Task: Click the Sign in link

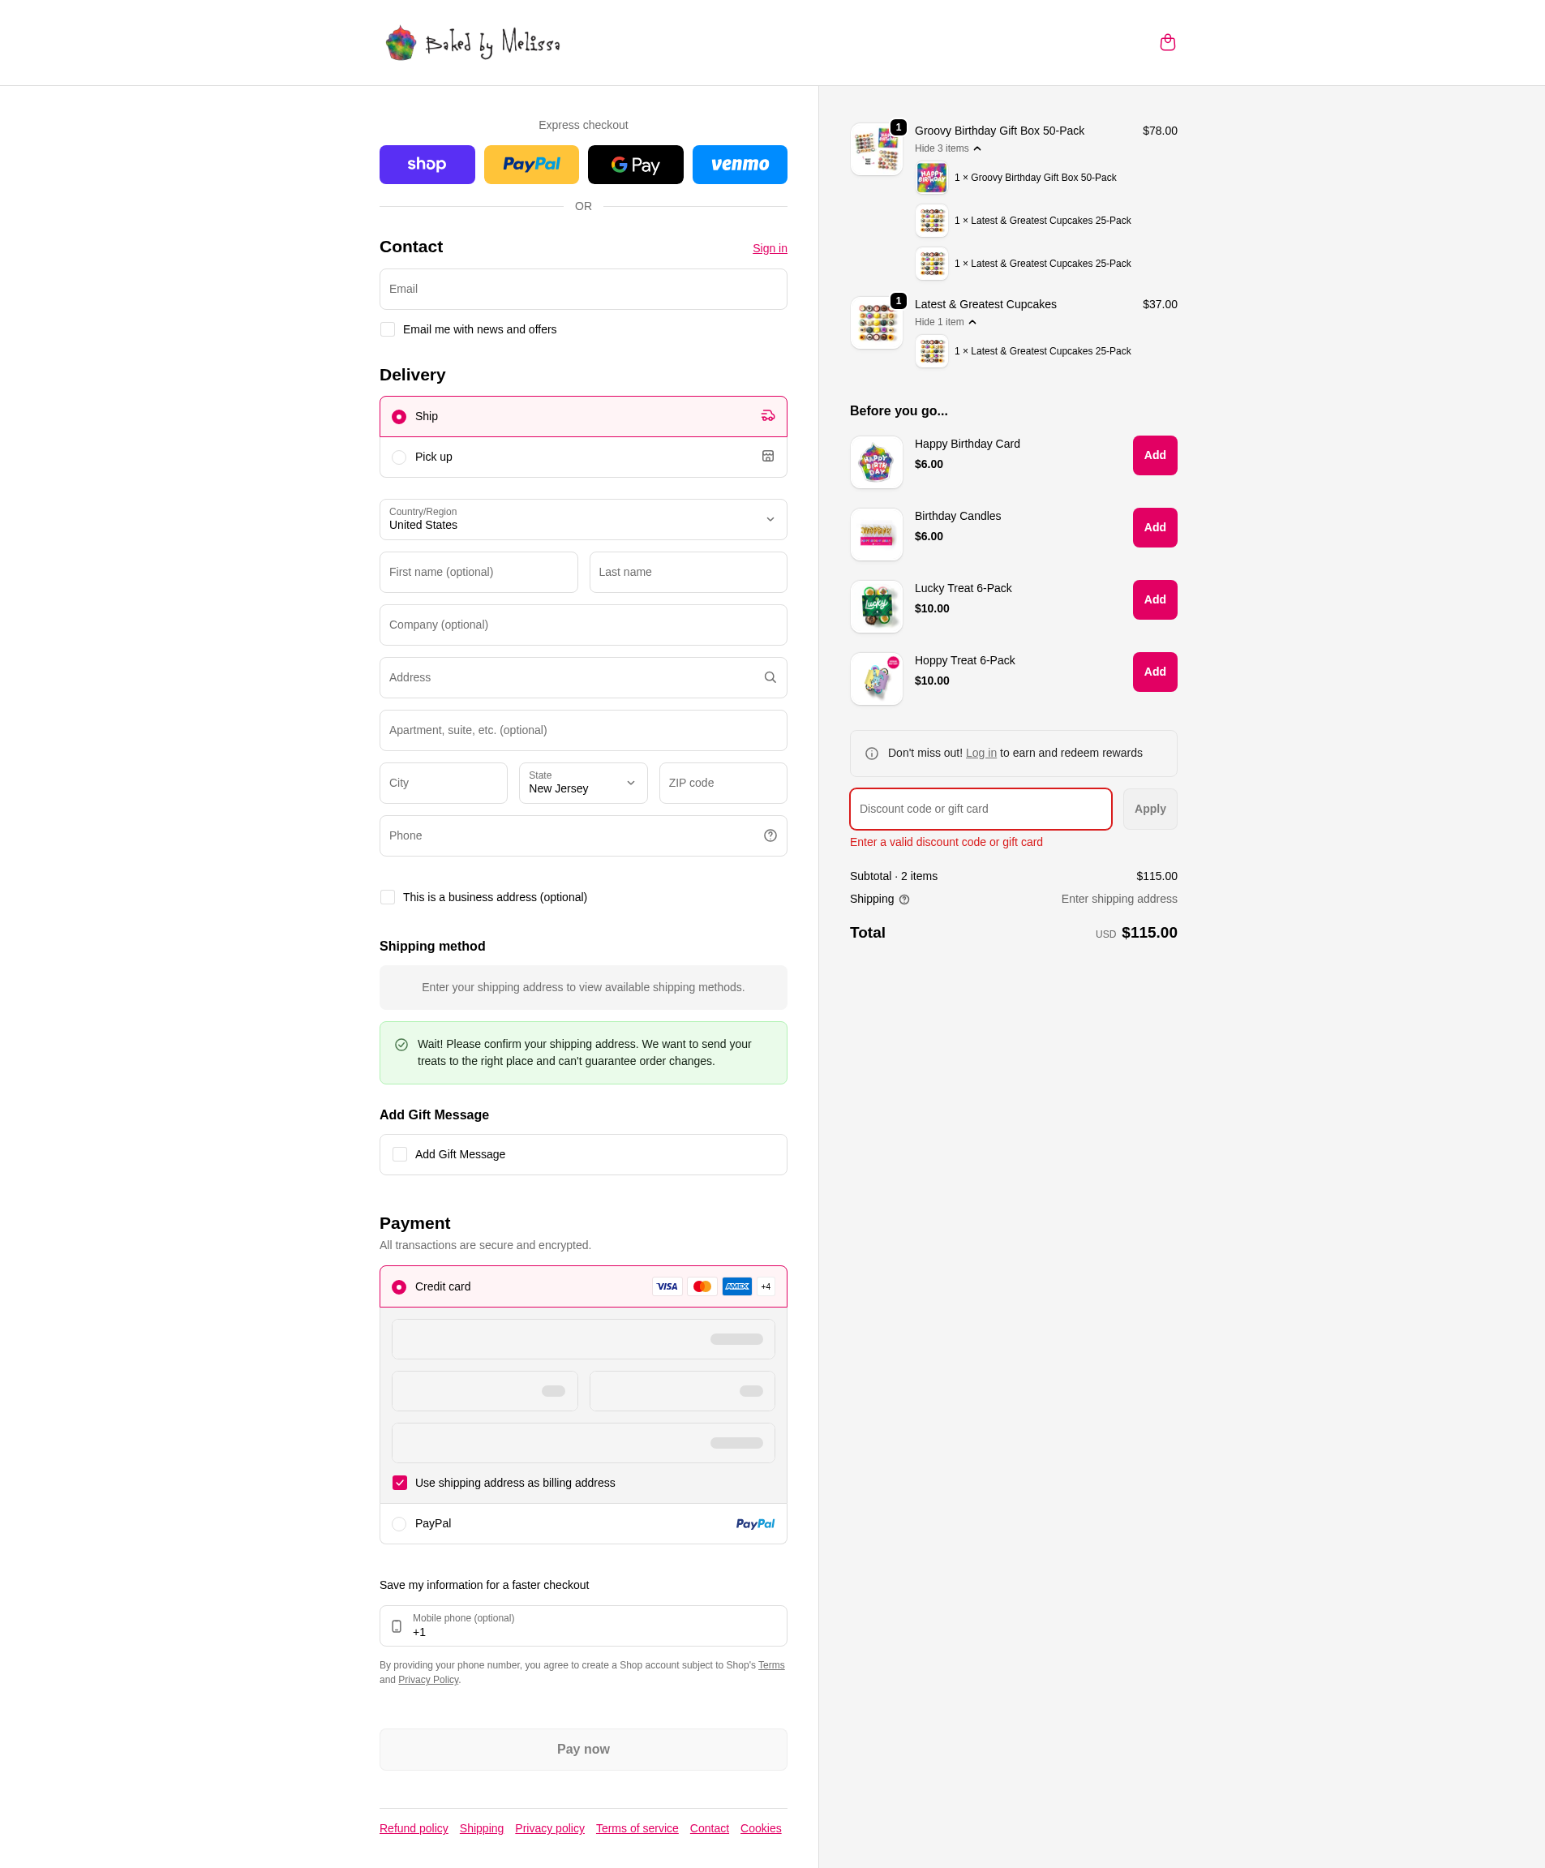Action: click(x=770, y=248)
